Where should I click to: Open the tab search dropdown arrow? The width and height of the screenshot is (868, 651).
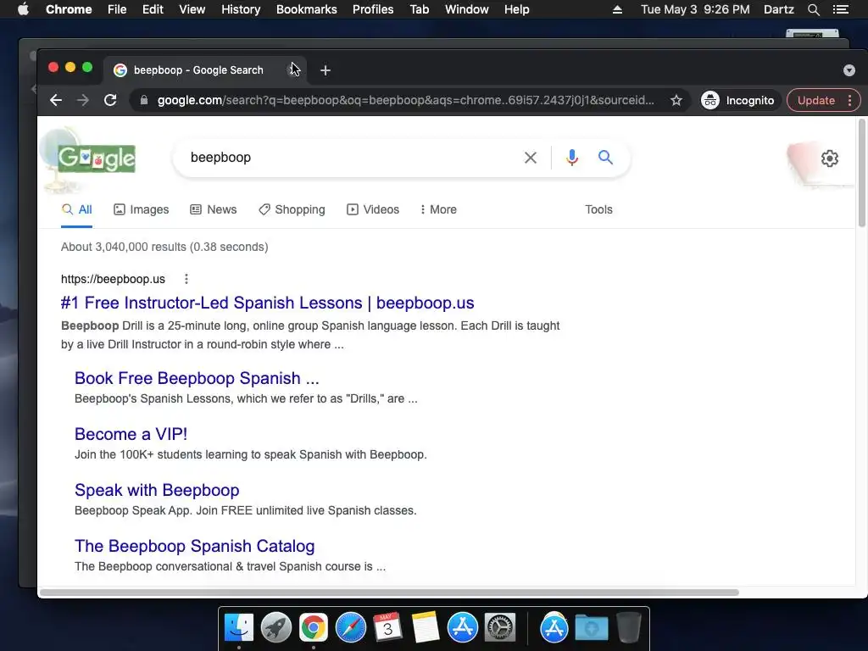coord(849,70)
